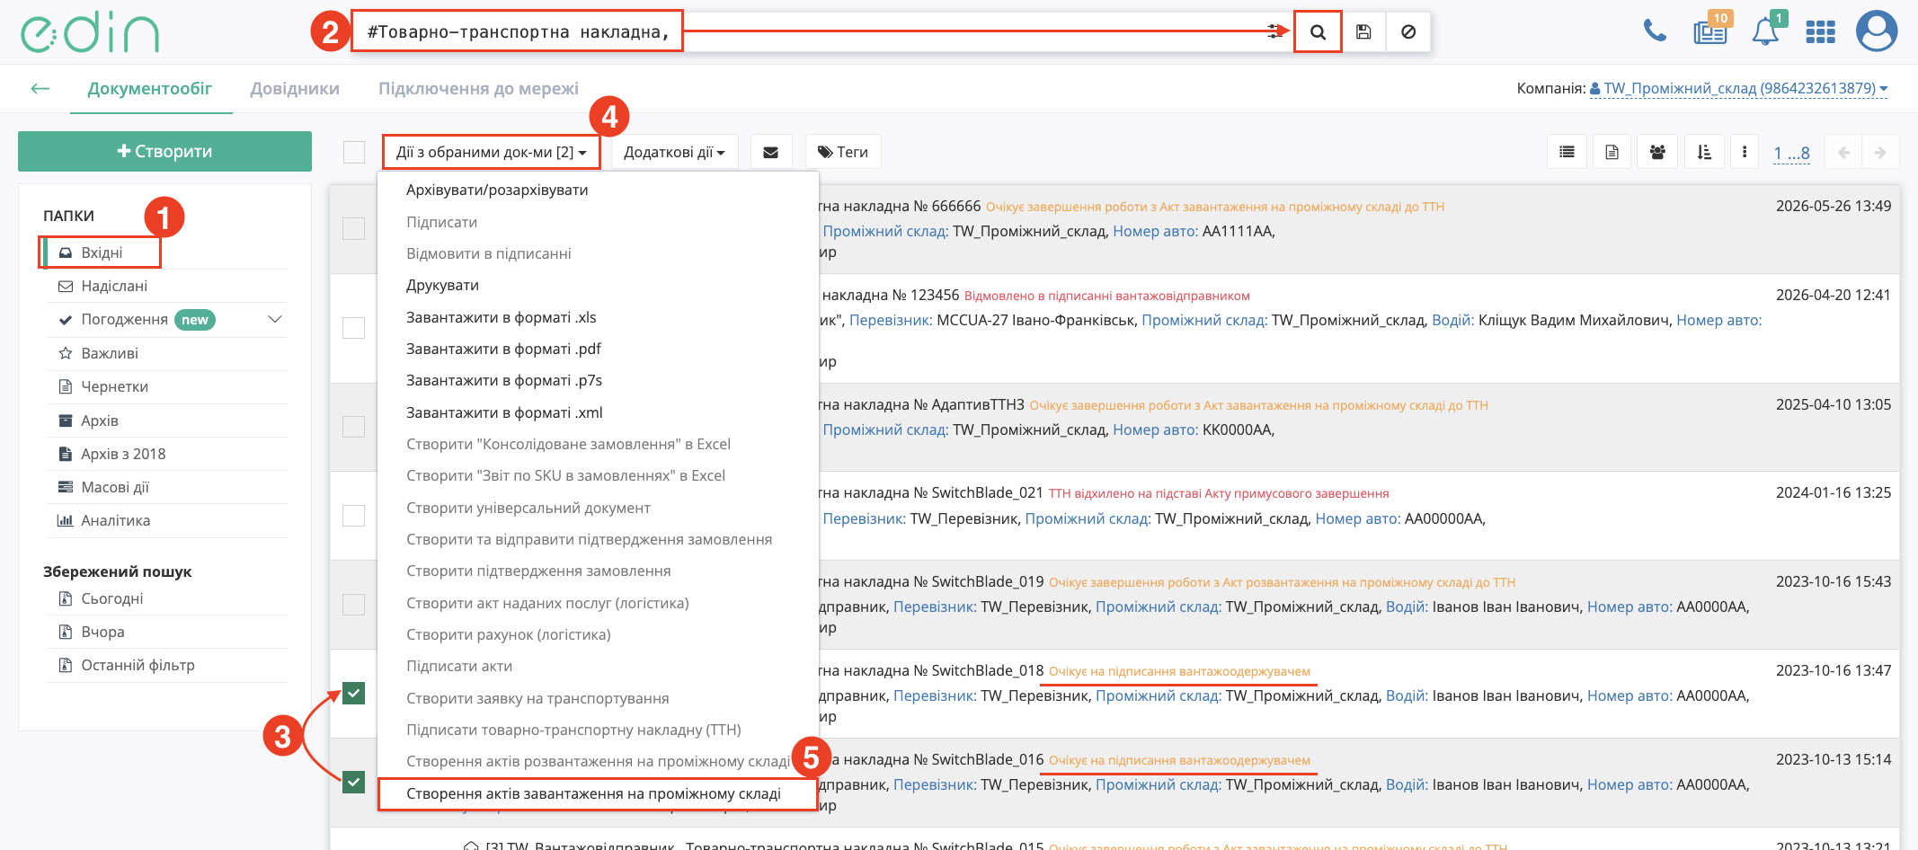
Task: Choose Завантажити в форматі .p7s
Action: [x=504, y=380]
